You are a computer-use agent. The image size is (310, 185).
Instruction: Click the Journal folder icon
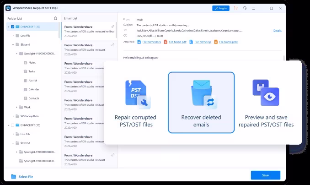click(25, 80)
